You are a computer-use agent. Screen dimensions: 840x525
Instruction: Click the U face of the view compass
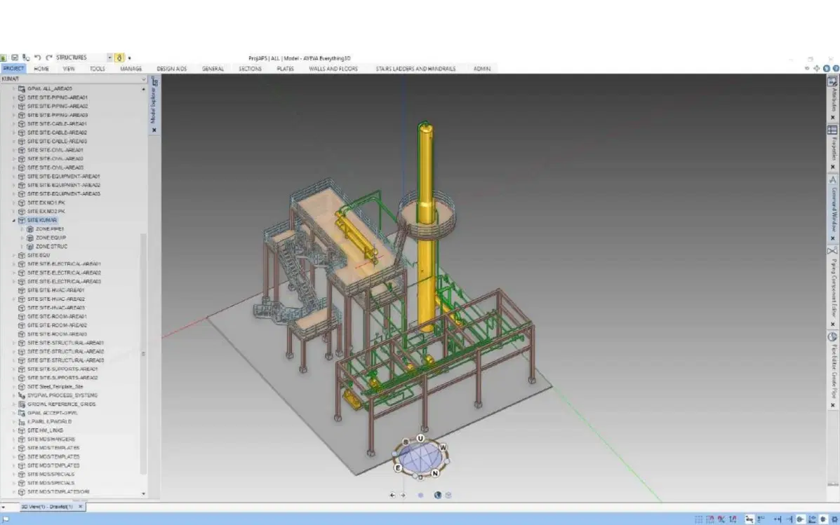point(420,438)
